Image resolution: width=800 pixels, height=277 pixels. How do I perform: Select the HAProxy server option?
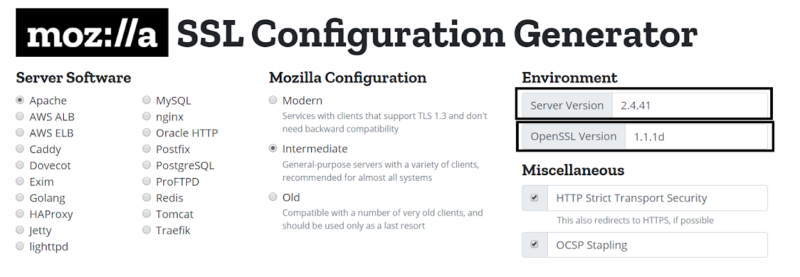[x=20, y=214]
